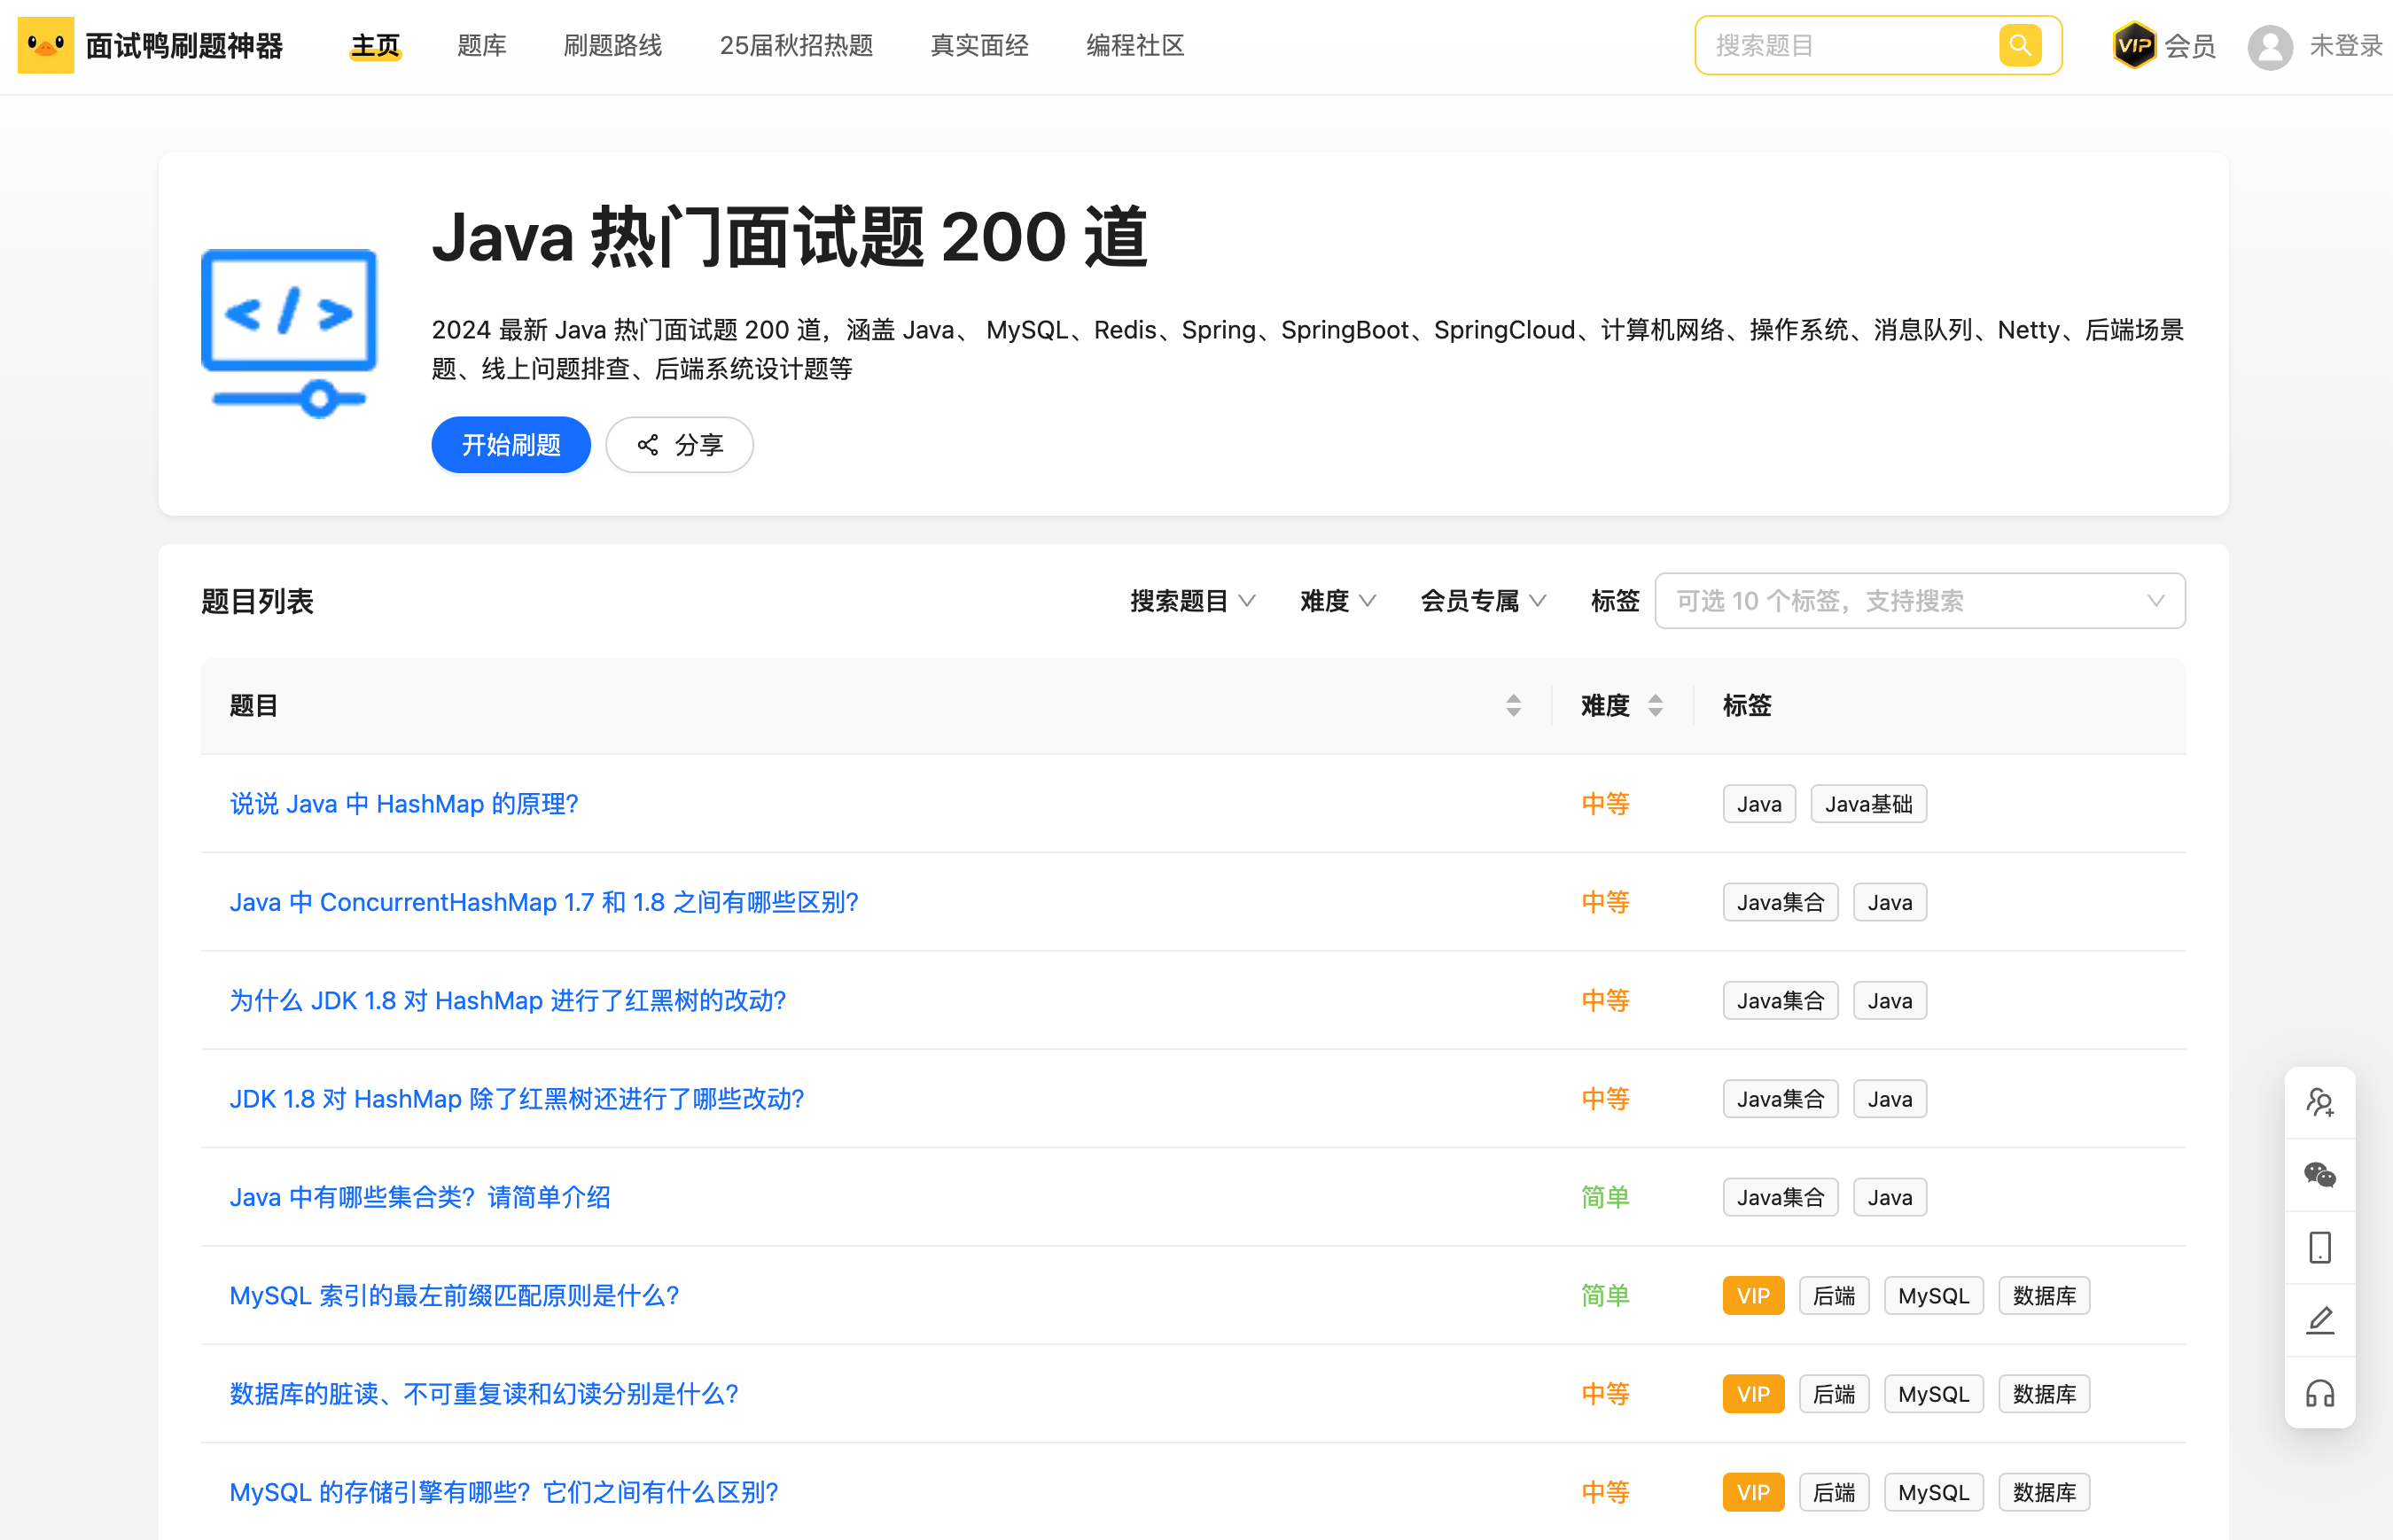Click the 面试鸭刷题神器 site title
The height and width of the screenshot is (1540, 2393).
(x=184, y=45)
